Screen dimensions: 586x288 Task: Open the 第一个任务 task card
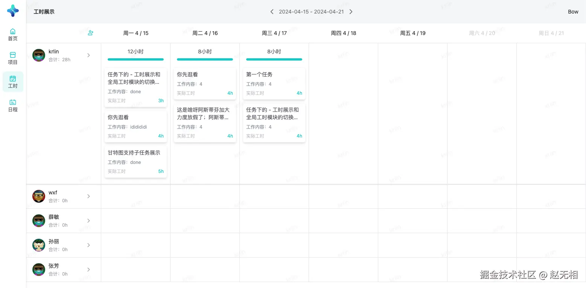pyautogui.click(x=274, y=83)
